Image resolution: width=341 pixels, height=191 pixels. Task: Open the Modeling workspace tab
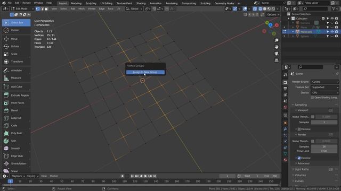tap(76, 3)
